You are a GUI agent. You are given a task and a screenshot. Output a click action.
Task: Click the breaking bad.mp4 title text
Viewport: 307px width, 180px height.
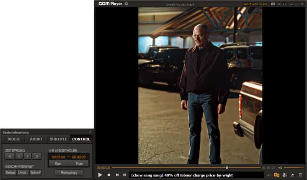[x=180, y=4]
